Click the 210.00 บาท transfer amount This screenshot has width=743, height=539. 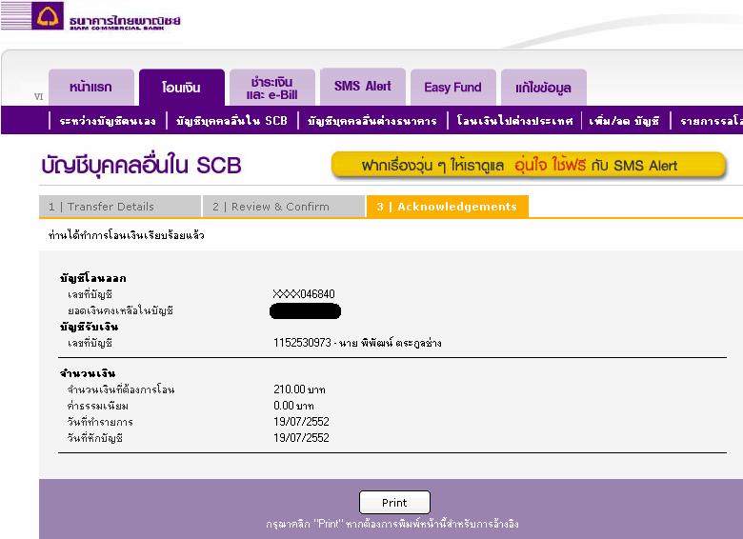coord(299,389)
